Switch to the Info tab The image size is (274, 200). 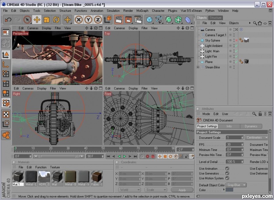tap(229, 126)
